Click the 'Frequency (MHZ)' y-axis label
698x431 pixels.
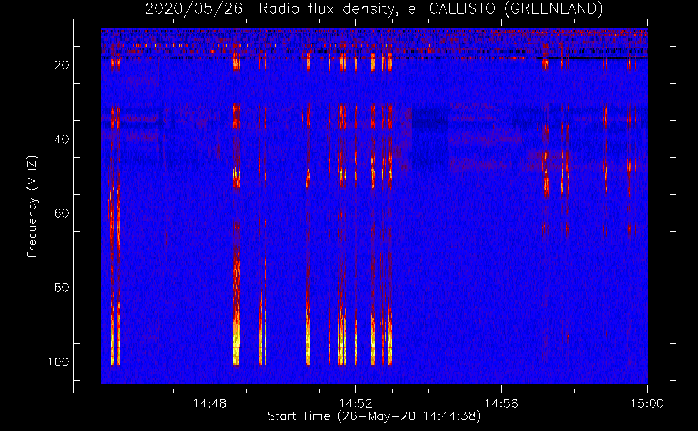(x=32, y=206)
